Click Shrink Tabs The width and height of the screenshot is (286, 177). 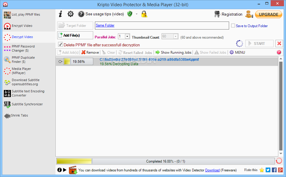[x=19, y=116]
